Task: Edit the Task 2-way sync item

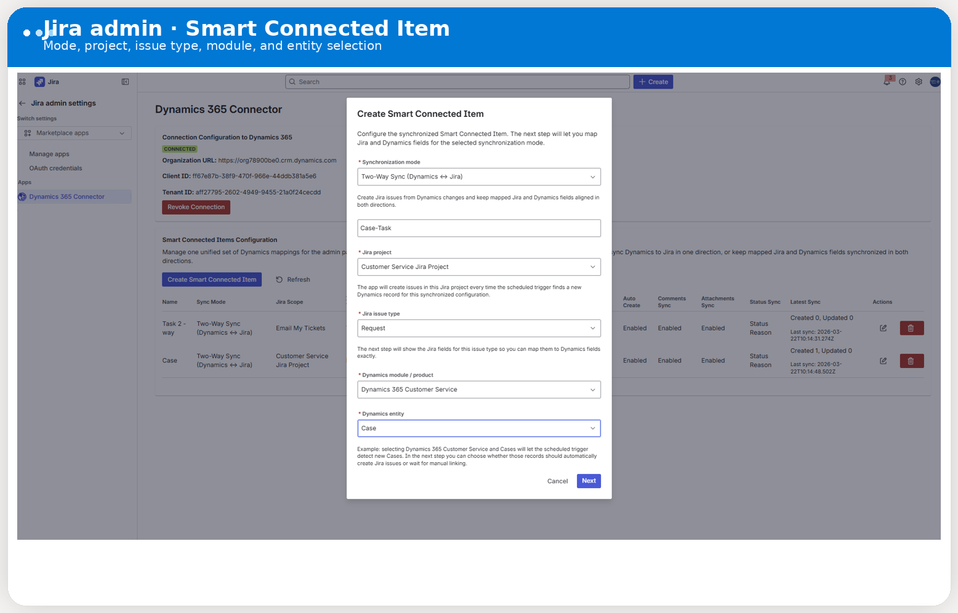Action: tap(883, 328)
